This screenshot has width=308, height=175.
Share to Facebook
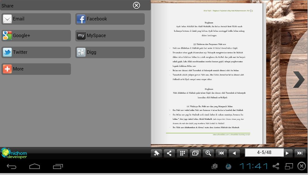(x=110, y=19)
